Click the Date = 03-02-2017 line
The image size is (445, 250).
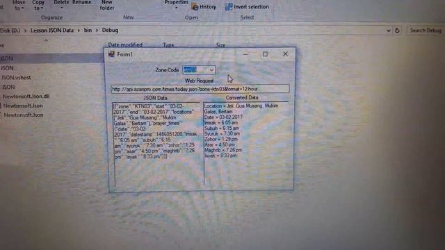pos(223,117)
